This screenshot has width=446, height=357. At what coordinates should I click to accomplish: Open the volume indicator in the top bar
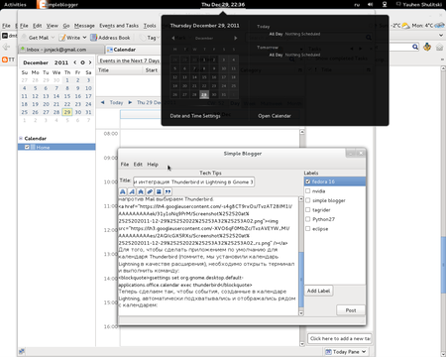pos(371,5)
